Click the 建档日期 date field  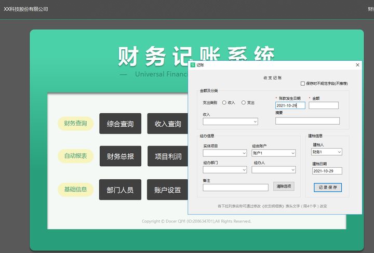pos(327,171)
